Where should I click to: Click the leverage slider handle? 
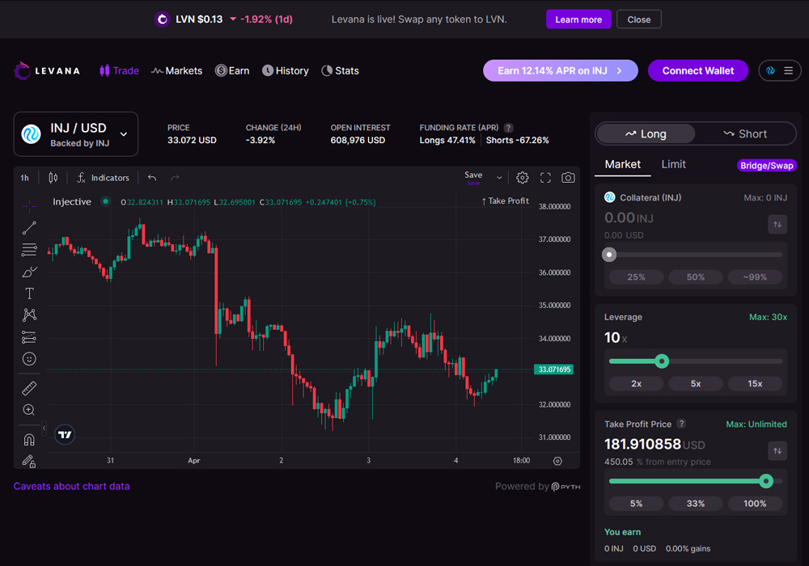(x=662, y=361)
